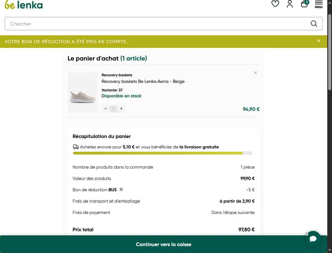Open the shopping bag cart icon
This screenshot has height=253, width=332.
click(x=305, y=4)
